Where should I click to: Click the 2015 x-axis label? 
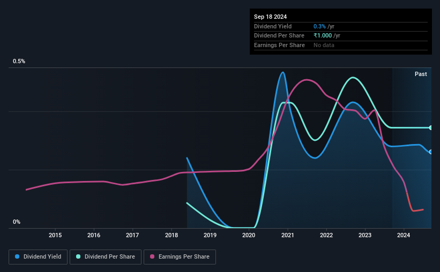tap(55, 235)
